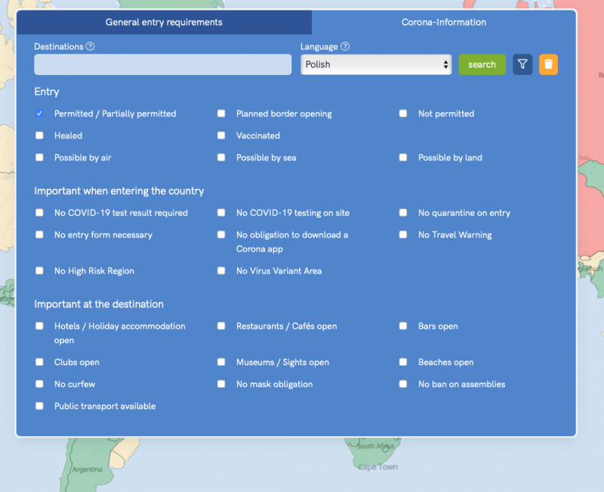604x492 pixels.
Task: Enable No COVID-19 test result required
Action: pyautogui.click(x=39, y=213)
